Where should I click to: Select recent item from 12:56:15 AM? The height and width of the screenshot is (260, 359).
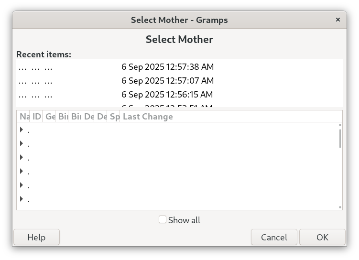point(167,95)
